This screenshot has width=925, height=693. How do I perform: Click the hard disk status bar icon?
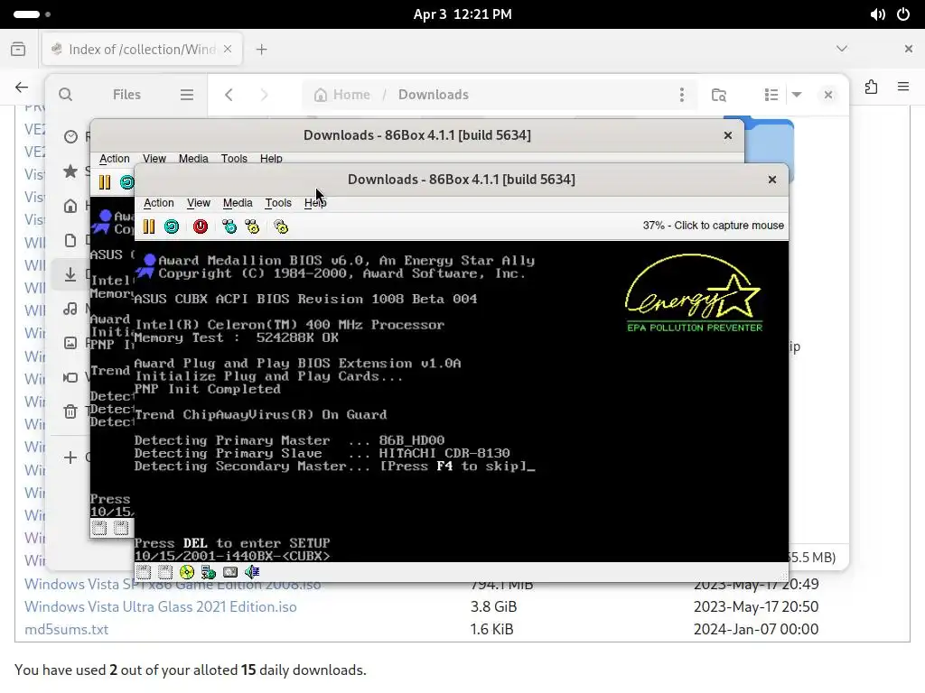click(x=230, y=571)
